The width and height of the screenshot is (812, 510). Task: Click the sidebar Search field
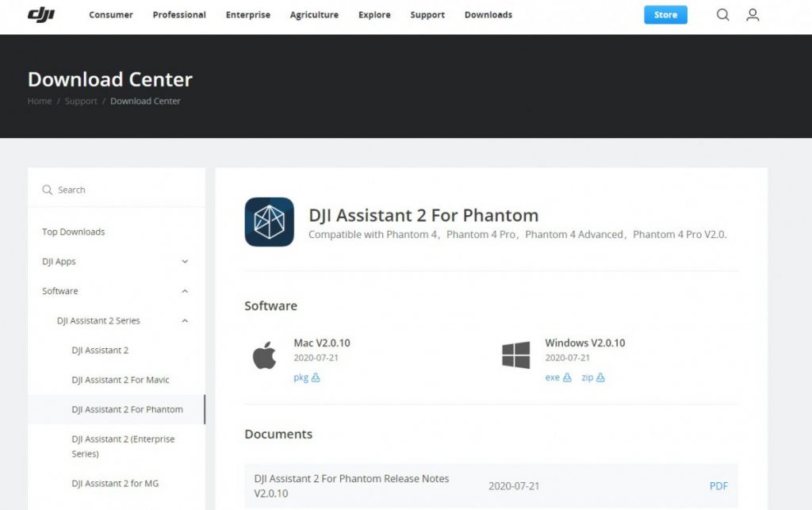117,190
